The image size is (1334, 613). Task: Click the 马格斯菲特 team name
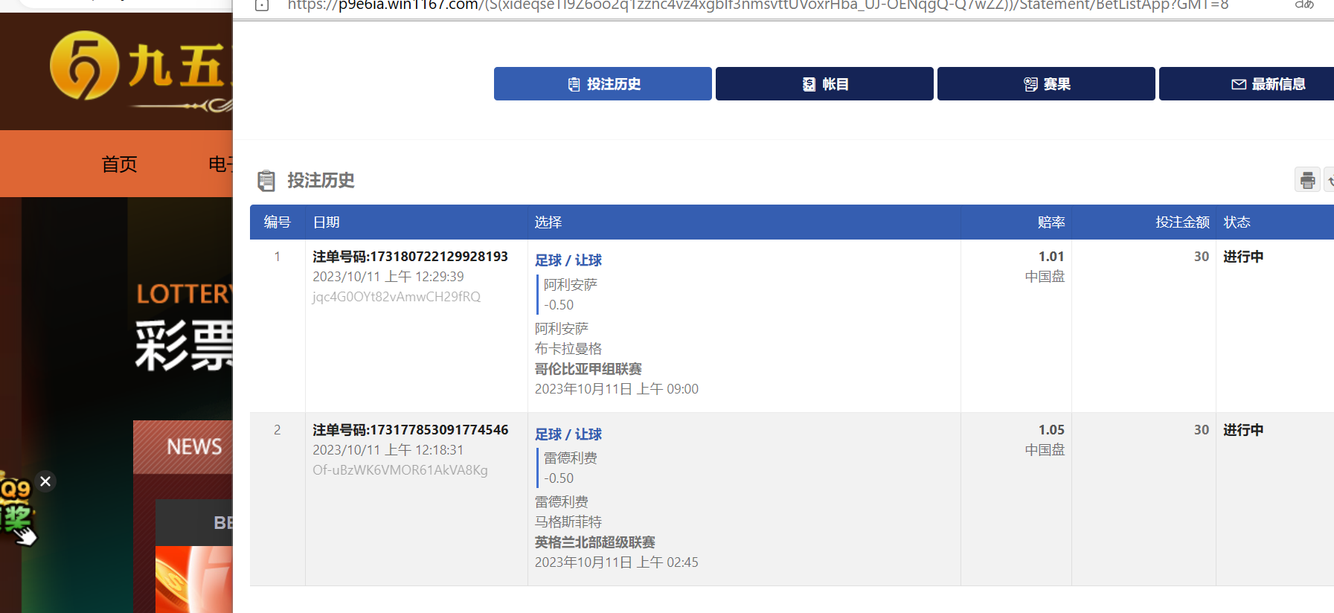point(568,522)
